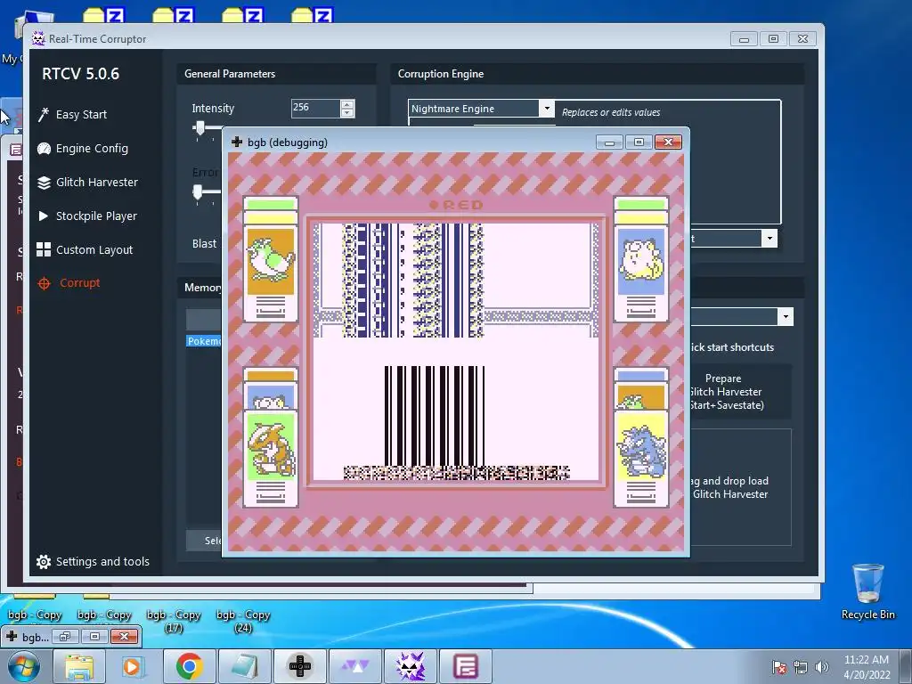Click the RTCV 5.0.6 version title
The image size is (912, 684).
pyautogui.click(x=80, y=74)
